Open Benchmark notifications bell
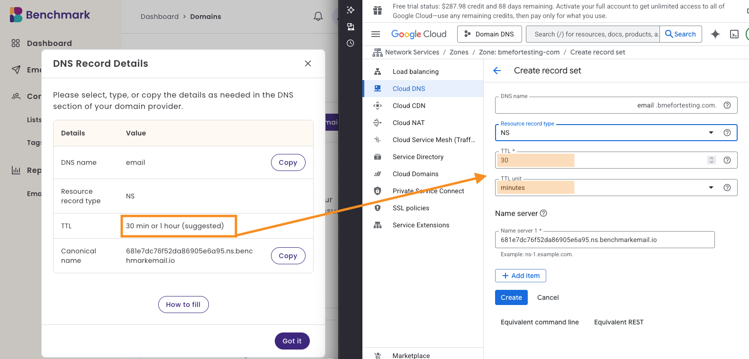This screenshot has width=749, height=359. pos(318,17)
